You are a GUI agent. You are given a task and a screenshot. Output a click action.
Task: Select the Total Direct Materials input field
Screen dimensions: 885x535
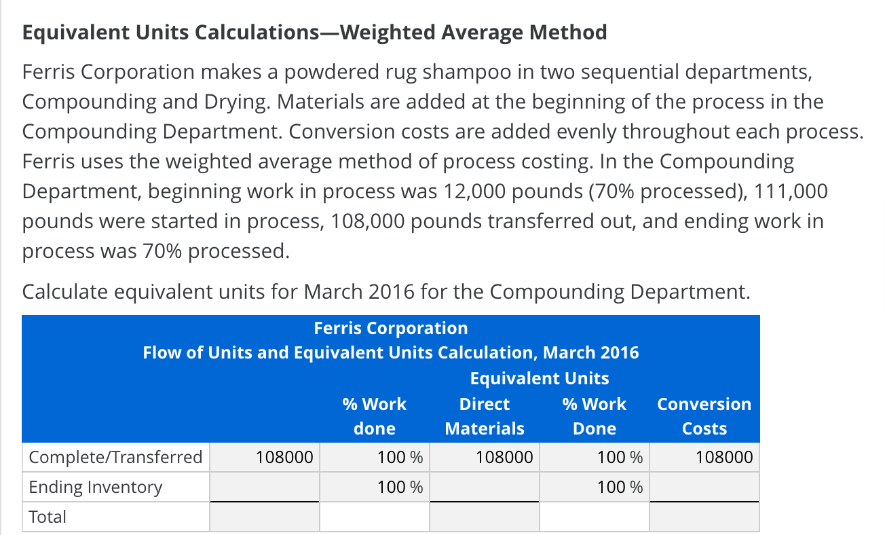click(484, 517)
